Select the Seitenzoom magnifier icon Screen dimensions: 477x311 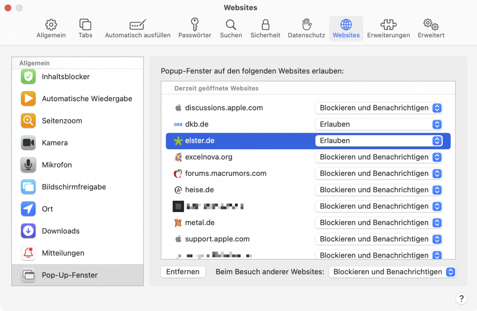point(28,121)
